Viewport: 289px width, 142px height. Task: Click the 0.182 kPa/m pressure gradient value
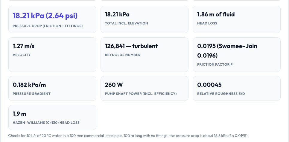pos(29,85)
